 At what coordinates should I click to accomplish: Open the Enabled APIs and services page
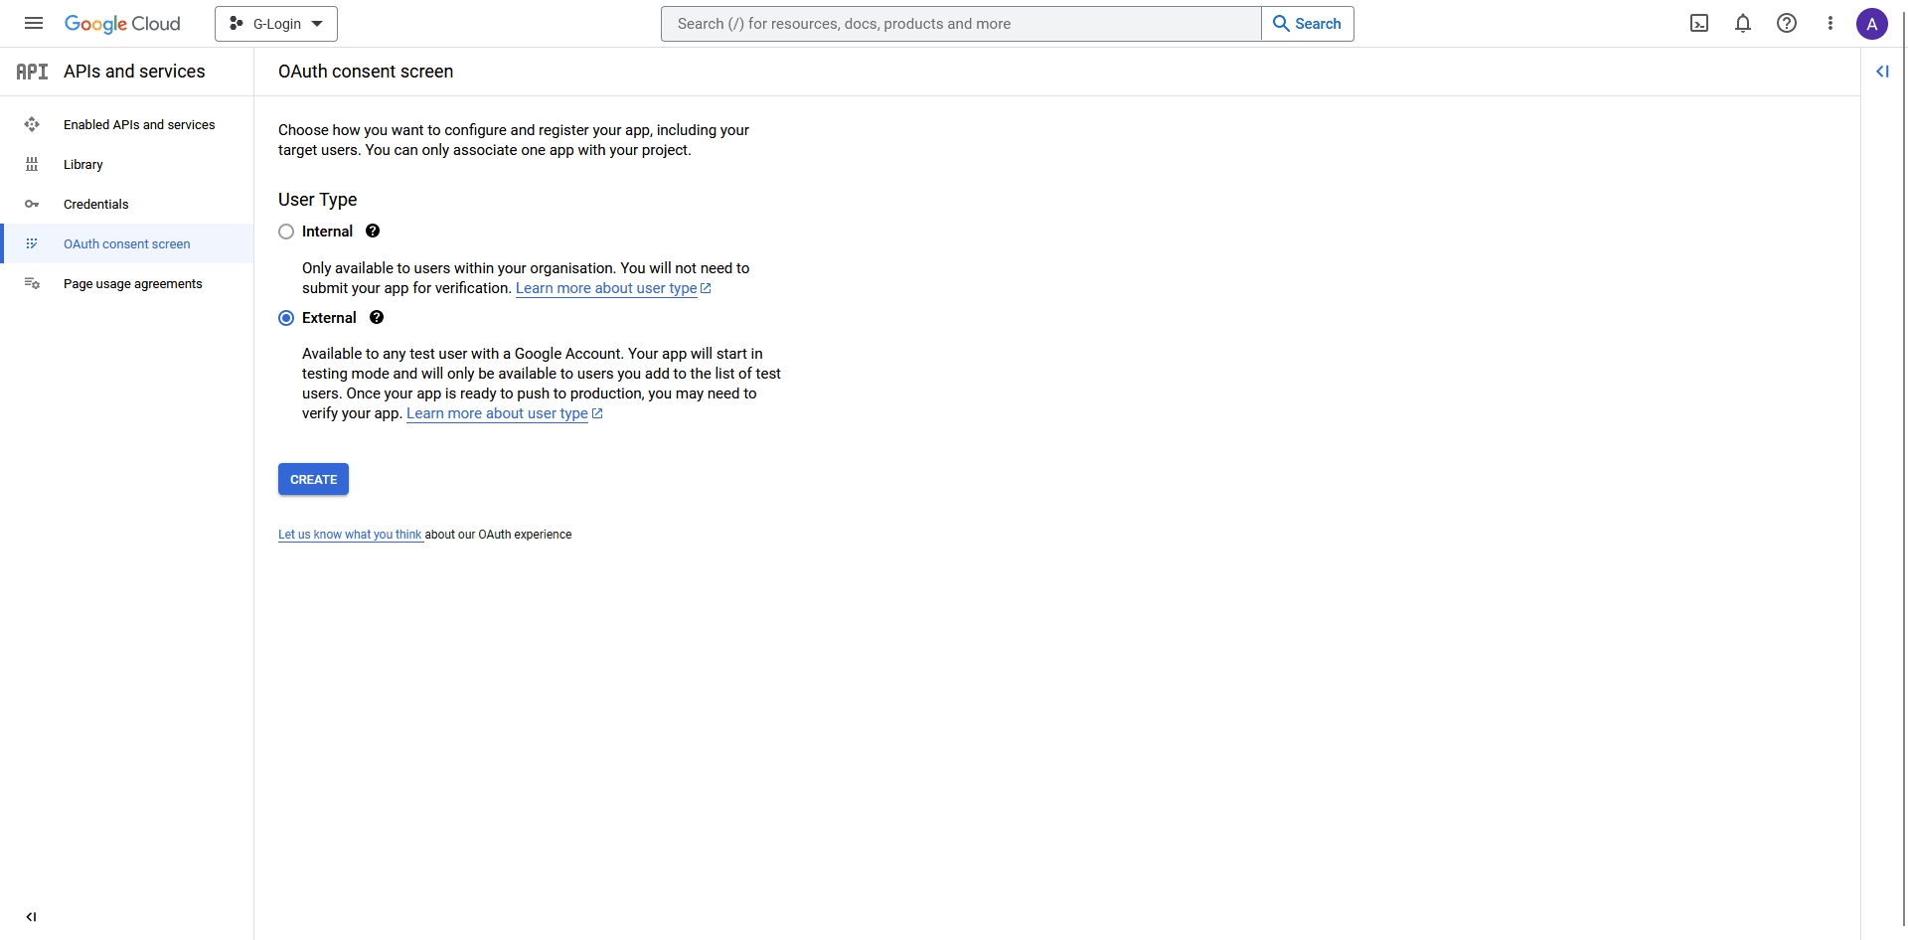139,124
